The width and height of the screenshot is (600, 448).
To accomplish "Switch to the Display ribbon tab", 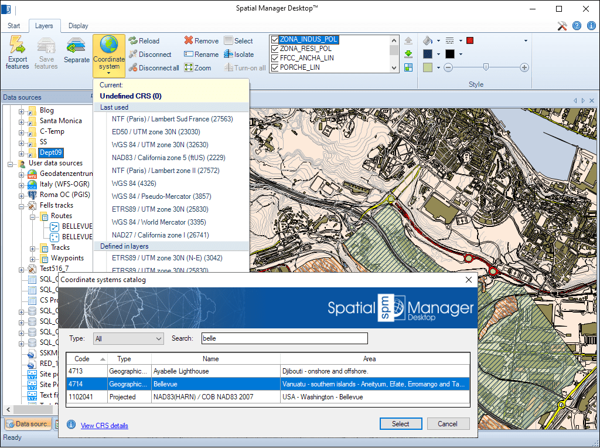I will [x=78, y=26].
